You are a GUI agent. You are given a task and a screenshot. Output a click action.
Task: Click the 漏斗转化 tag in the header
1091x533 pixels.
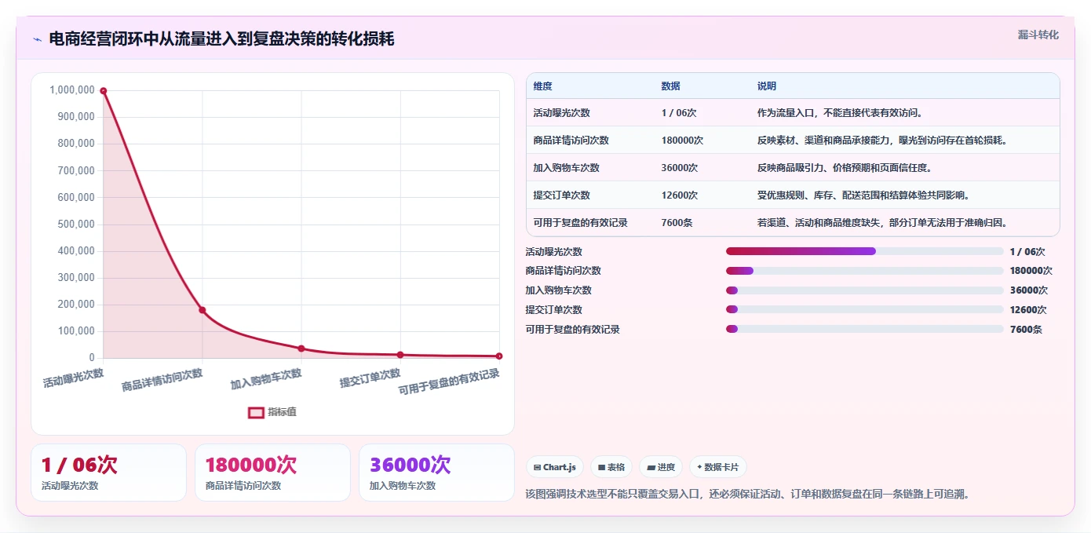coord(1038,35)
